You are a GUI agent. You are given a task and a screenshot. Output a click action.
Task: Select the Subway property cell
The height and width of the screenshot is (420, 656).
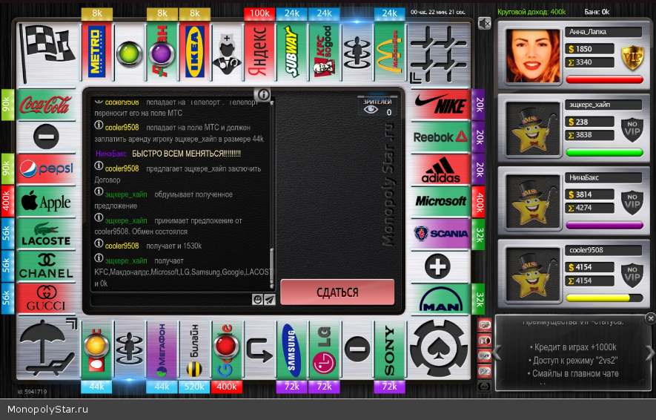(292, 51)
